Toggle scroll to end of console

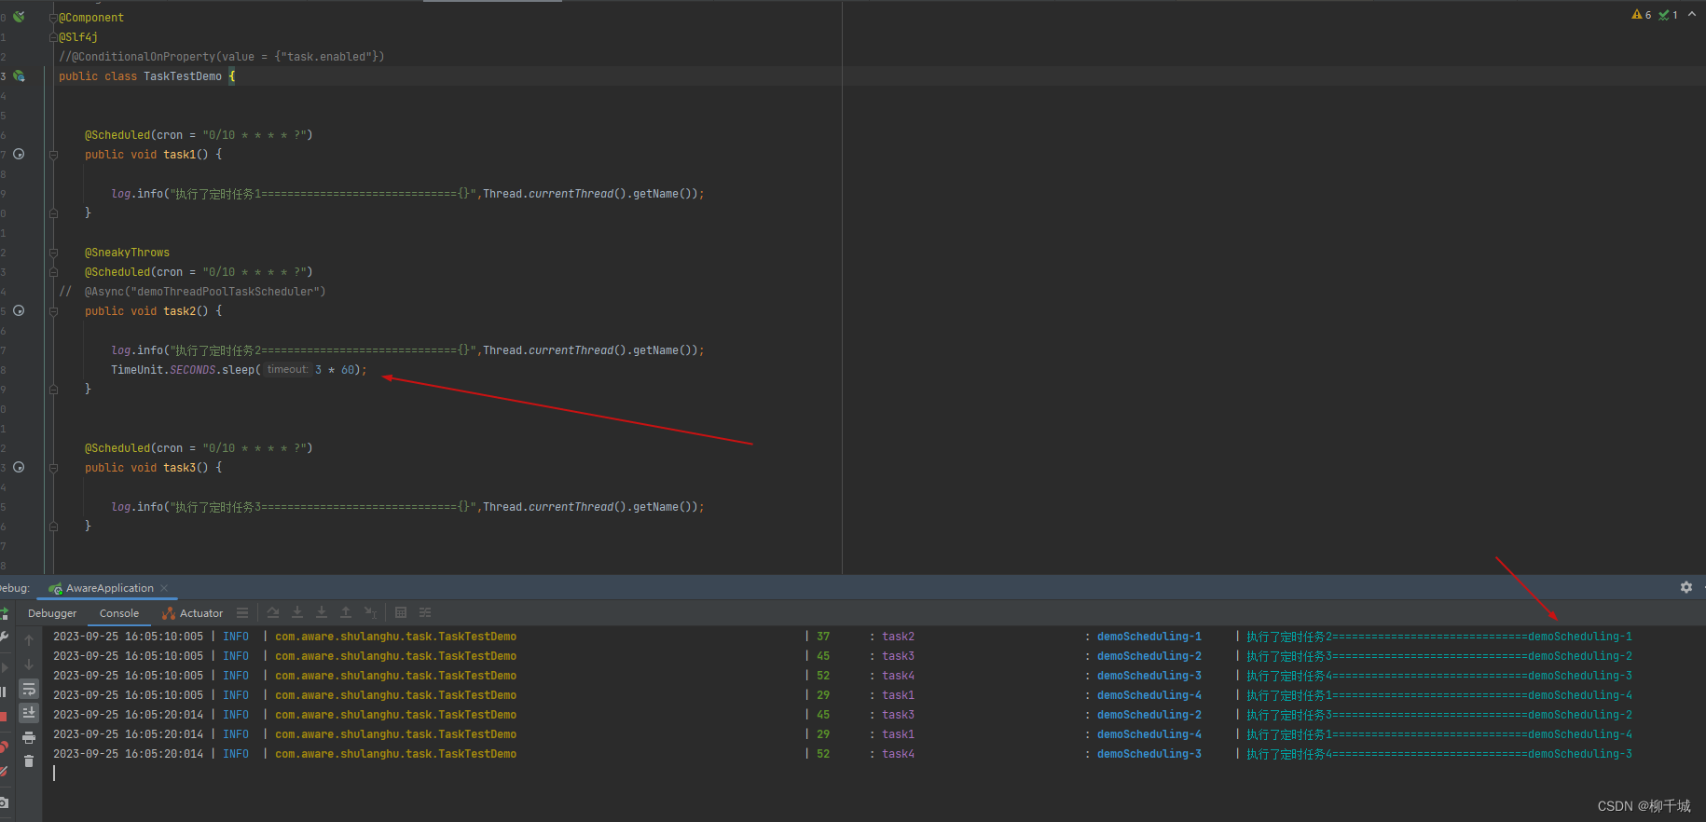[x=29, y=713]
